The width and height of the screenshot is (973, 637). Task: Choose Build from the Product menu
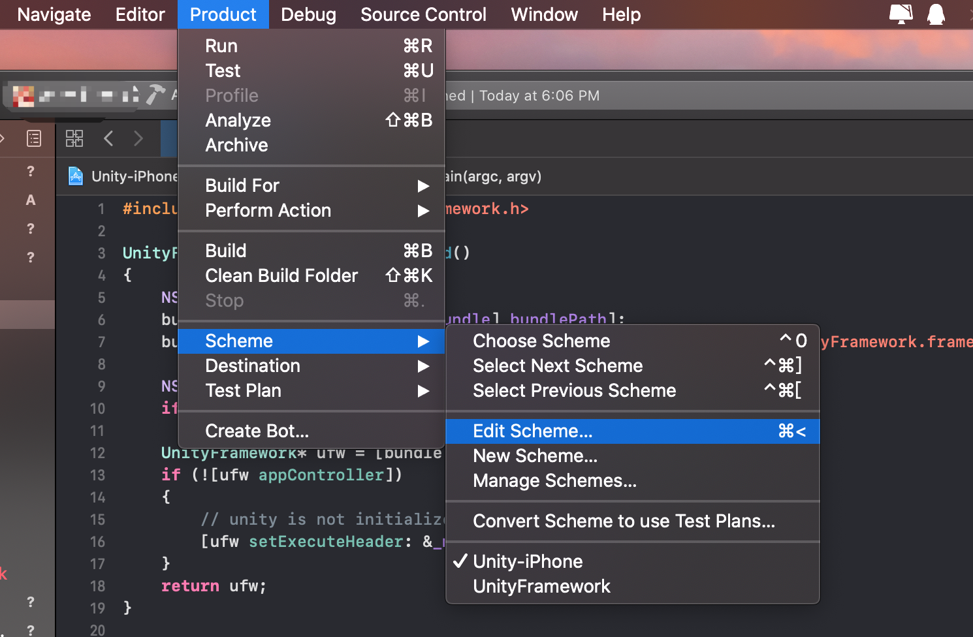[311, 251]
